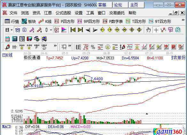Image resolution: width=187 pixels, height=135 pixels.
Task: Open the candlestick style dropdown arrow
Action: [x=51, y=30]
